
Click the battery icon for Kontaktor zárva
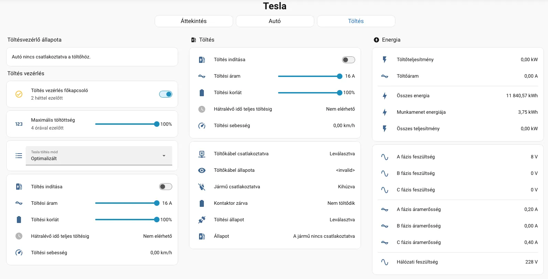point(202,203)
